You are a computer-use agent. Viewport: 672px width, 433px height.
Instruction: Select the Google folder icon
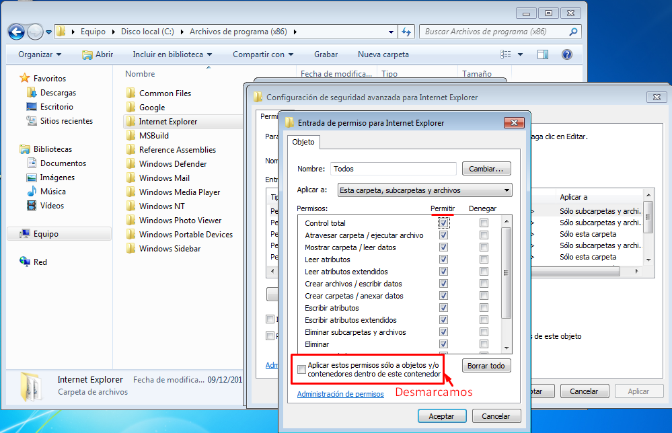pyautogui.click(x=130, y=107)
